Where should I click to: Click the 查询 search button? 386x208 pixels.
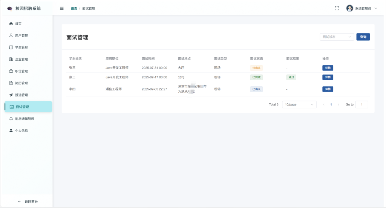(363, 37)
